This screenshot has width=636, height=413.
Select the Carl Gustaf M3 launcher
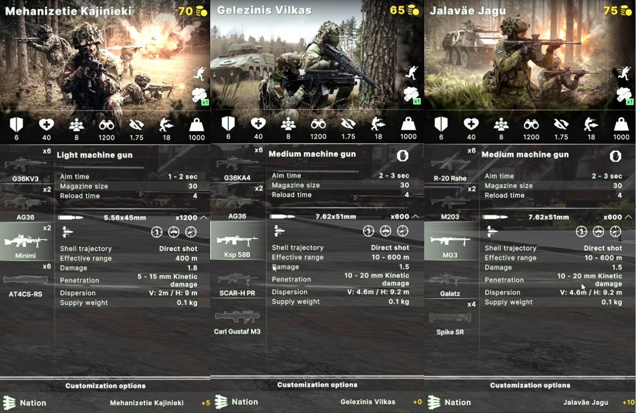coord(238,318)
